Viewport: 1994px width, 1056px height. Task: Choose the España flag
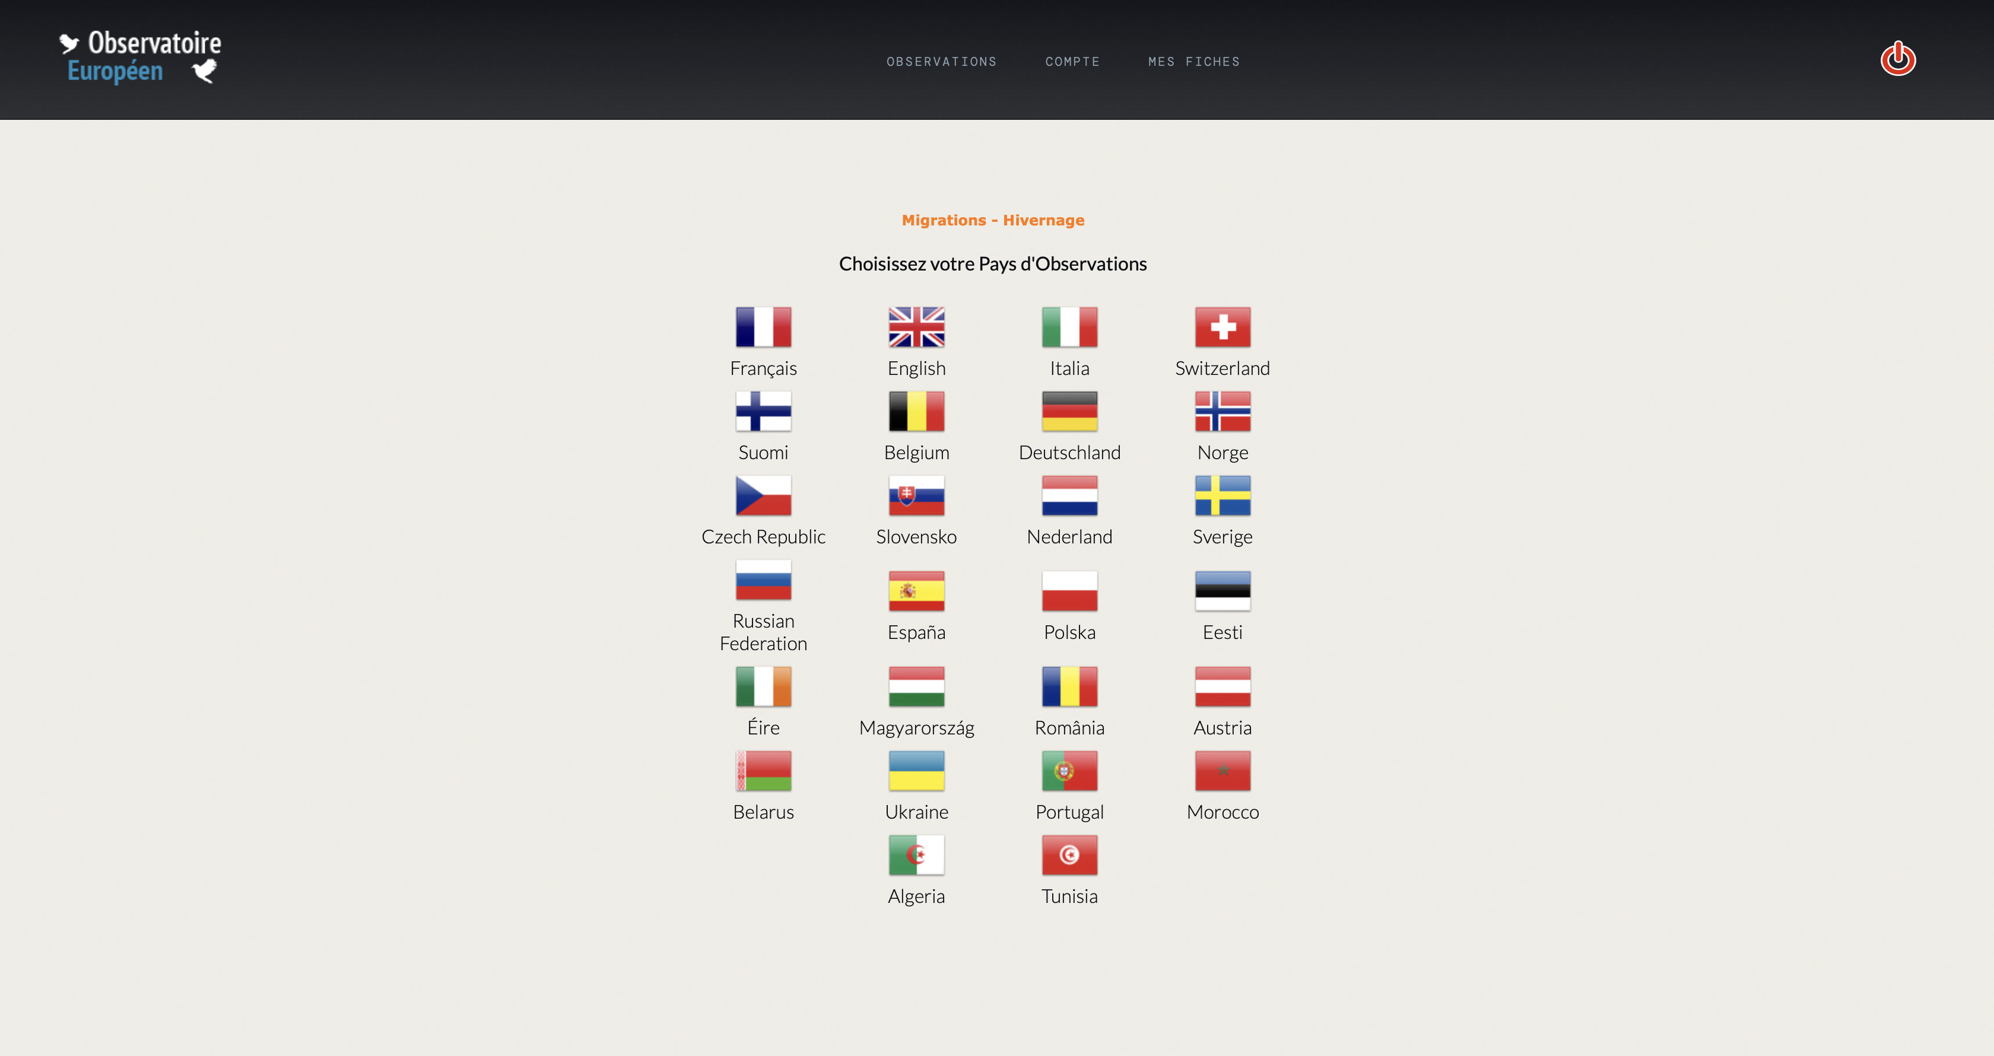(x=916, y=591)
